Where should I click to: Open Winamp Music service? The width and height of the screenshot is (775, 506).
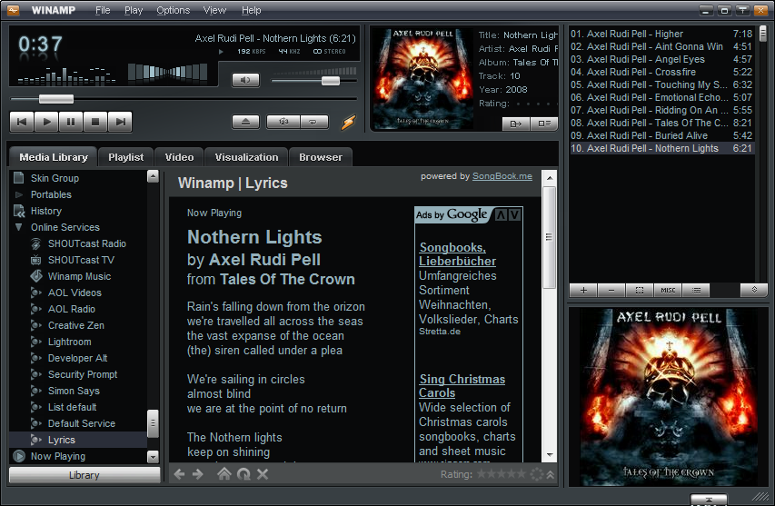pos(79,276)
